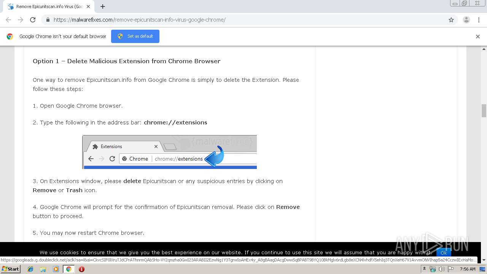
Task: Open Chrome three-dot menu
Action: click(479, 20)
